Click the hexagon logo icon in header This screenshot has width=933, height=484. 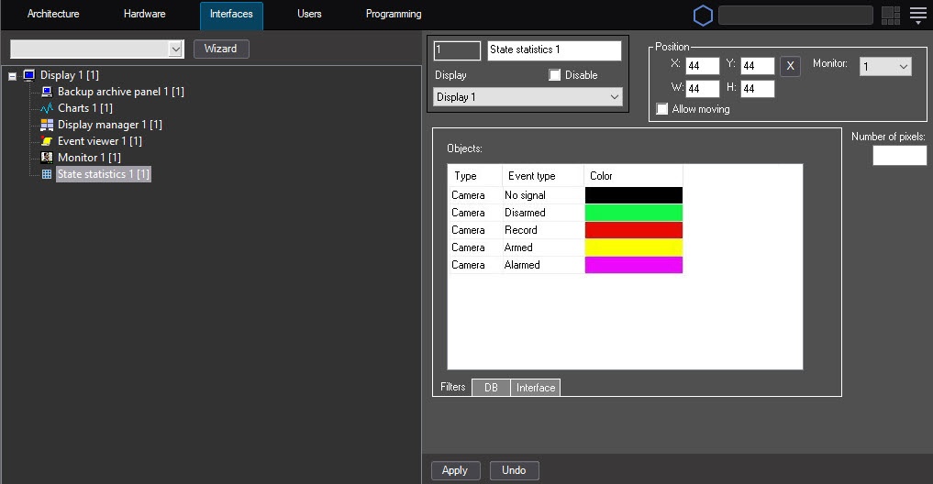pyautogui.click(x=703, y=16)
